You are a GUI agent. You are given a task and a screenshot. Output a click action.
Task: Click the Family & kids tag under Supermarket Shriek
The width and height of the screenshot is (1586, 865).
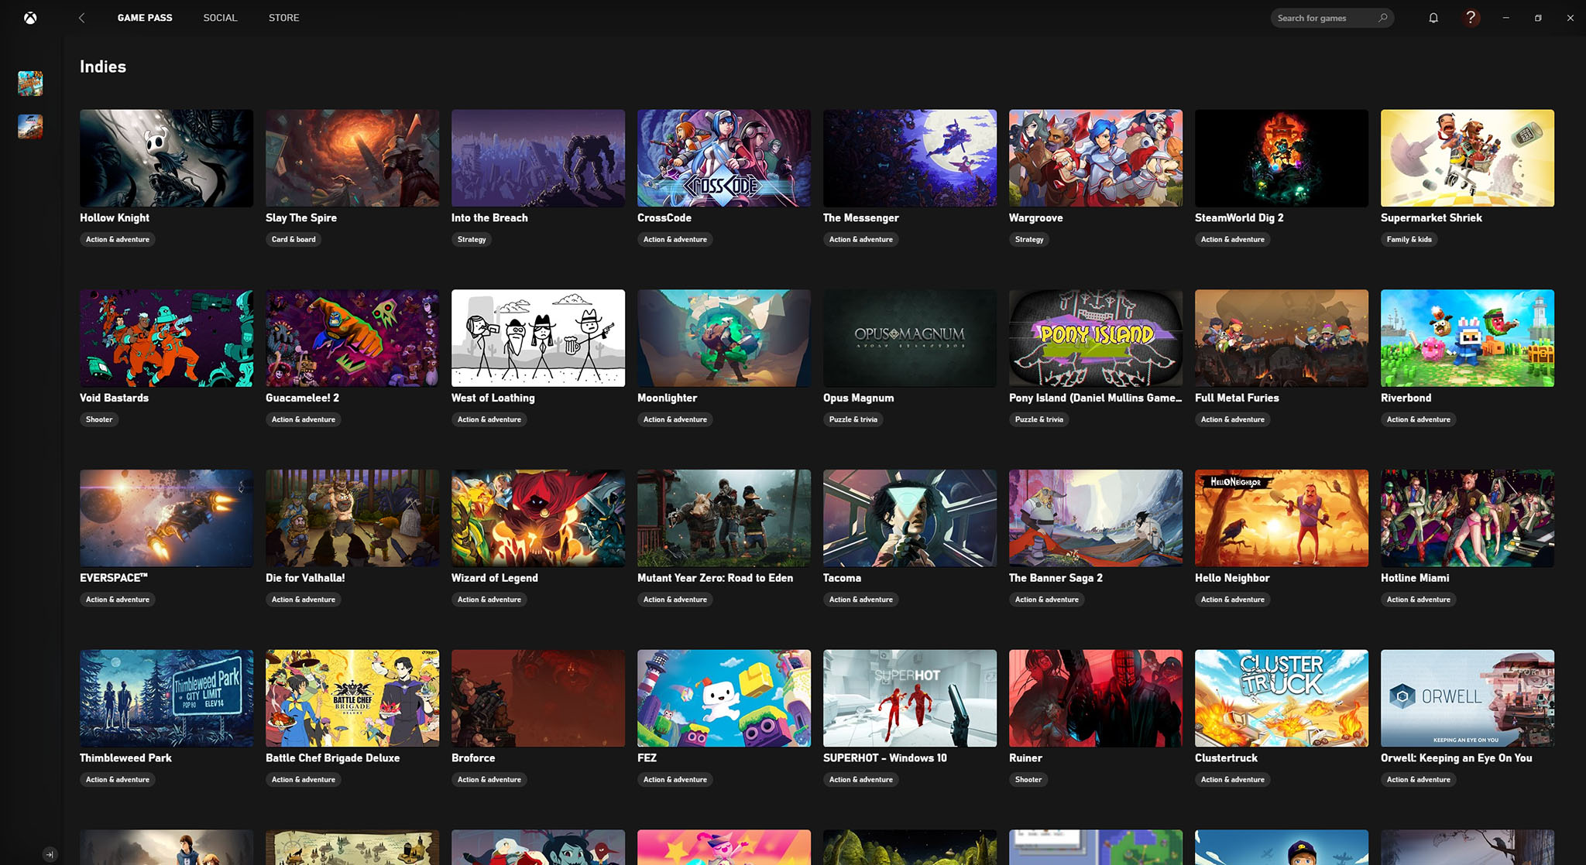pos(1409,240)
